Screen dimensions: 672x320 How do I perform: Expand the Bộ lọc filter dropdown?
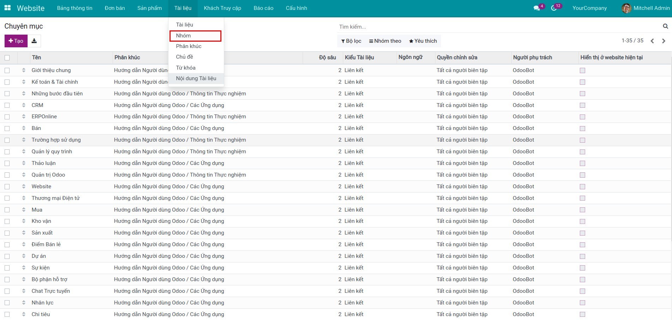tap(351, 41)
